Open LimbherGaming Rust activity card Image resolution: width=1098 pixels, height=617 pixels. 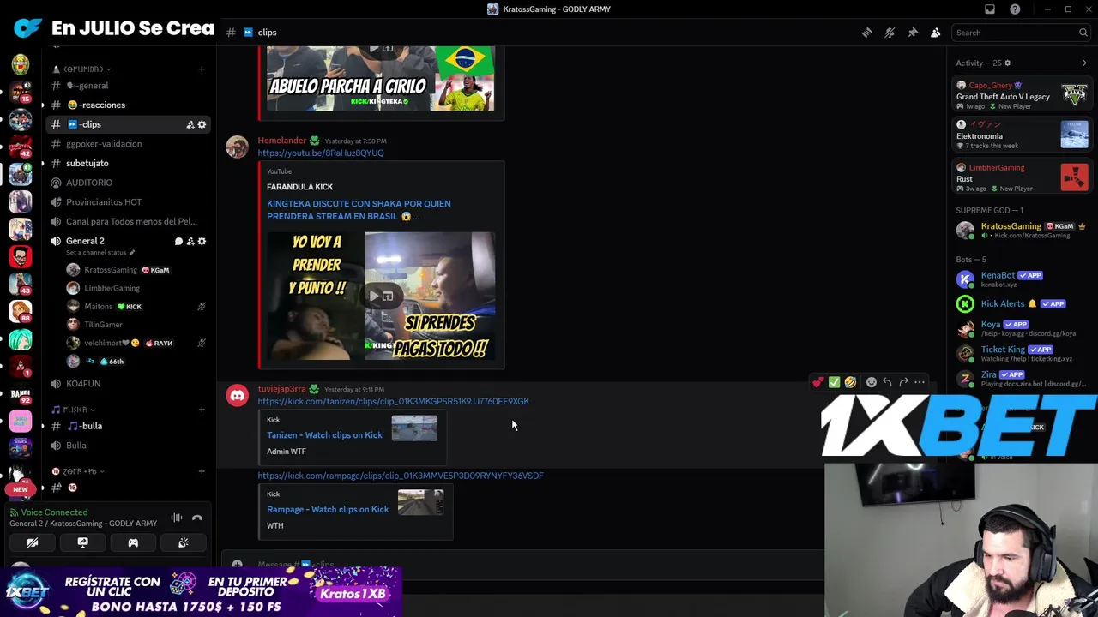(x=1022, y=177)
